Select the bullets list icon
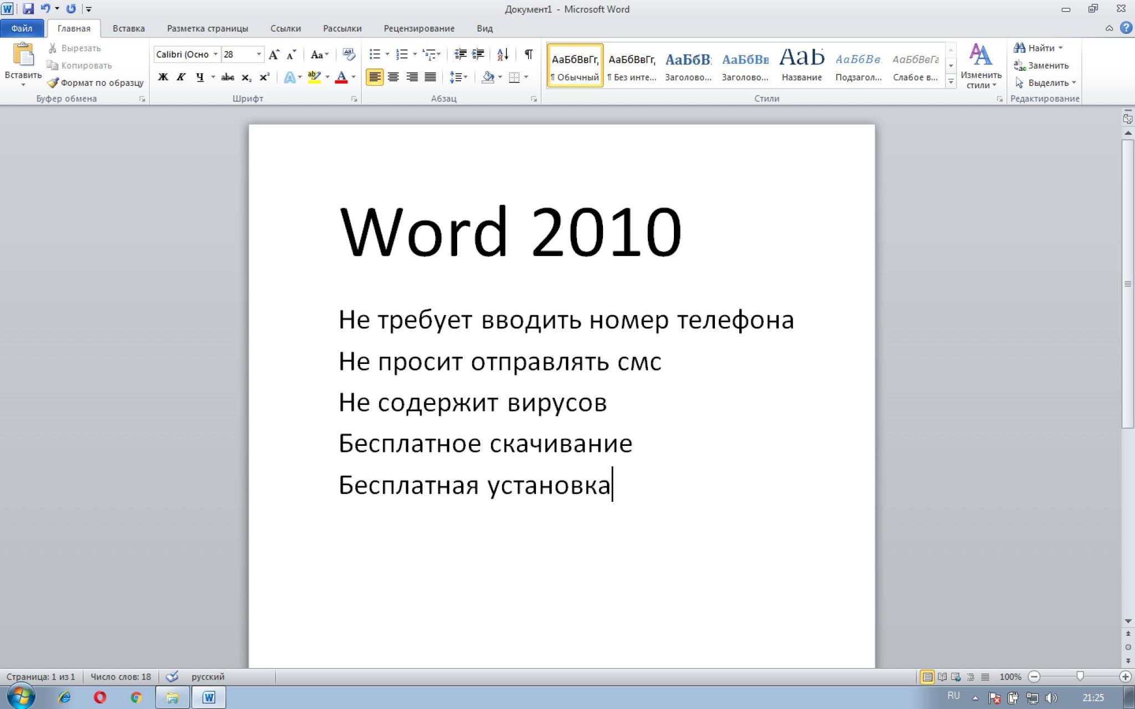The image size is (1135, 709). (374, 54)
